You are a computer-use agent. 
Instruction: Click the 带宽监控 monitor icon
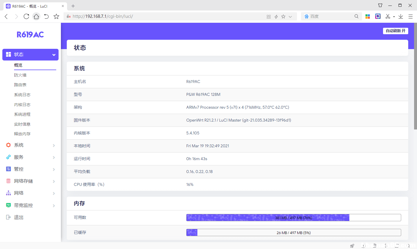[8, 205]
